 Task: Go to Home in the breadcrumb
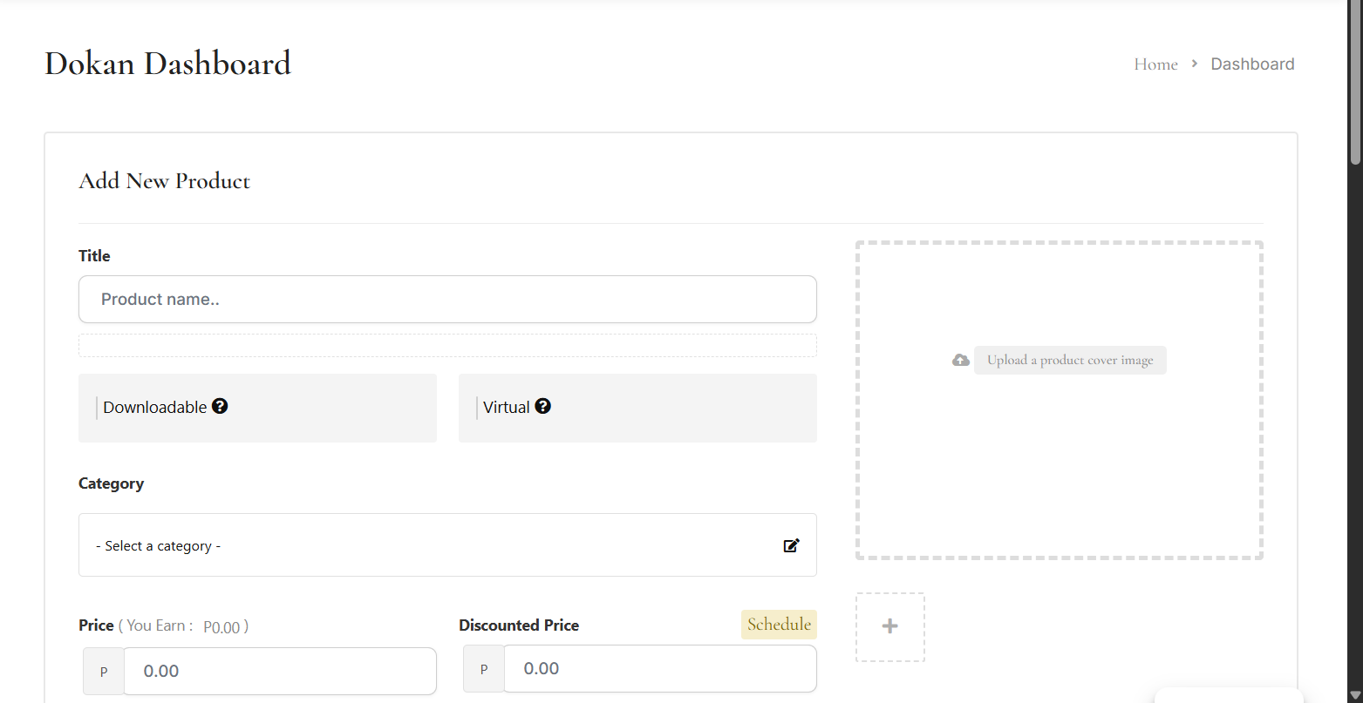click(x=1155, y=64)
